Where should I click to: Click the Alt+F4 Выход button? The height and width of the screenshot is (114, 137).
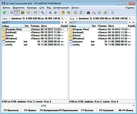(126, 110)
